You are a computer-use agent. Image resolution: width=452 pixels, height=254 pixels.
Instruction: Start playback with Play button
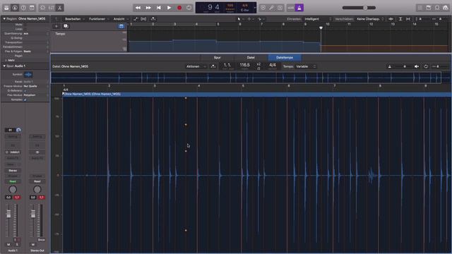[169, 8]
